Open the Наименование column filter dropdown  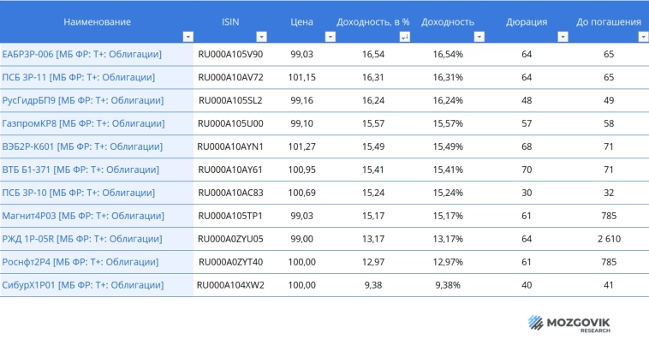point(188,37)
